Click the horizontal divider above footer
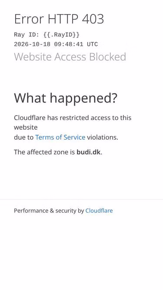 pos(82,200)
